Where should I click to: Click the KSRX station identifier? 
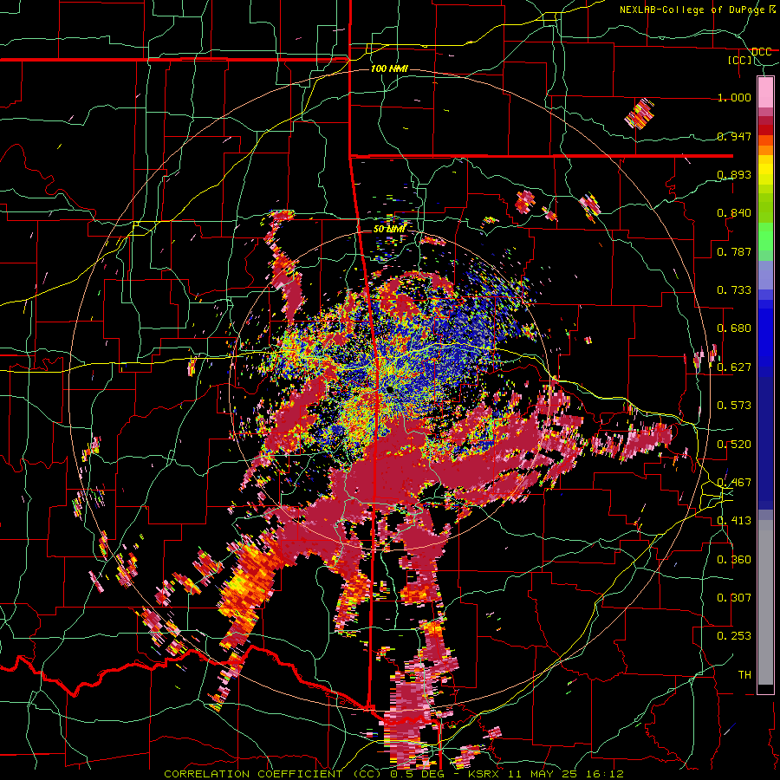(x=485, y=774)
